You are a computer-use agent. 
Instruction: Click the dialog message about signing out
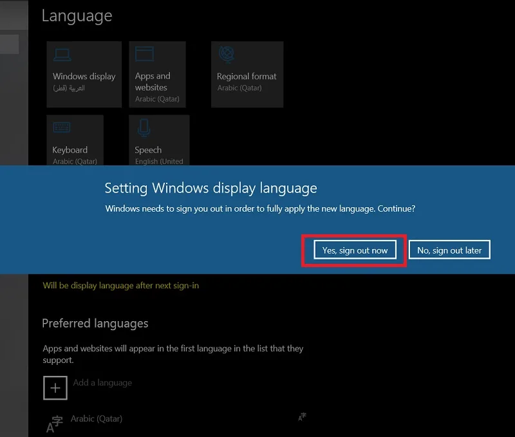click(x=260, y=209)
